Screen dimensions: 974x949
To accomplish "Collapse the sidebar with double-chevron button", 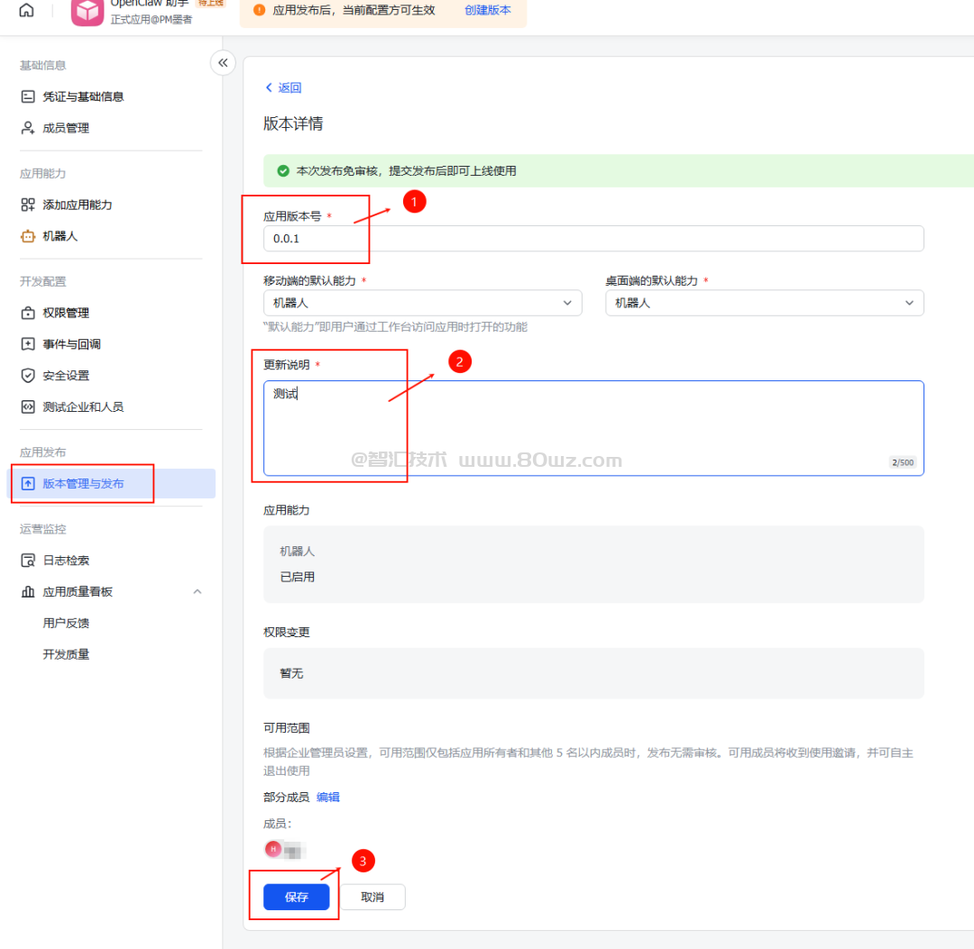I will click(223, 62).
